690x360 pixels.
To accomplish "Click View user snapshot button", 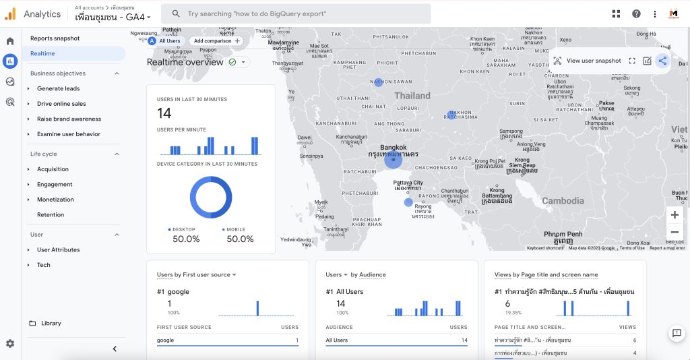I will tap(587, 61).
